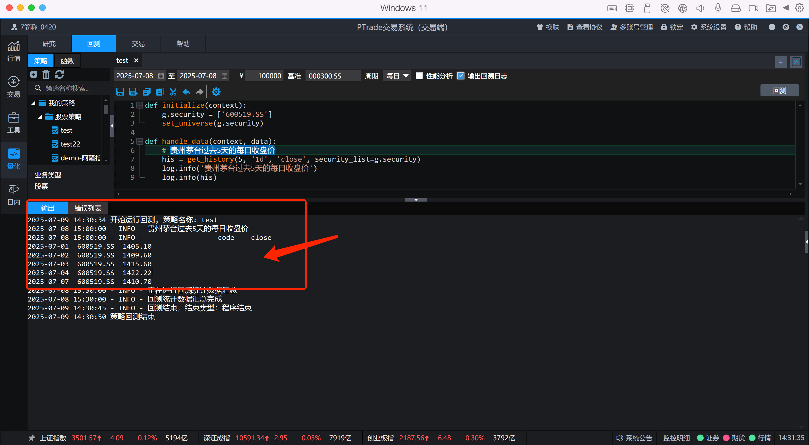The height and width of the screenshot is (445, 809).
Task: Click 系统设置 in the title bar
Action: pyautogui.click(x=709, y=27)
